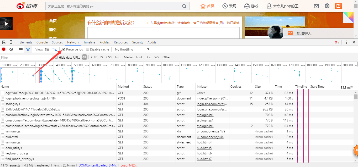The width and height of the screenshot is (358, 167).
Task: Check the Hide data URLs option
Action: tap(56, 57)
